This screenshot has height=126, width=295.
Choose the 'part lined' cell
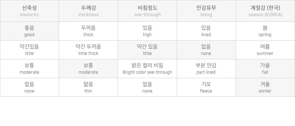click(x=206, y=69)
